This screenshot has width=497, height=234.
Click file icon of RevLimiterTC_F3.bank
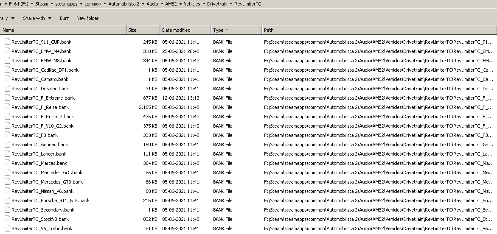pyautogui.click(x=7, y=135)
